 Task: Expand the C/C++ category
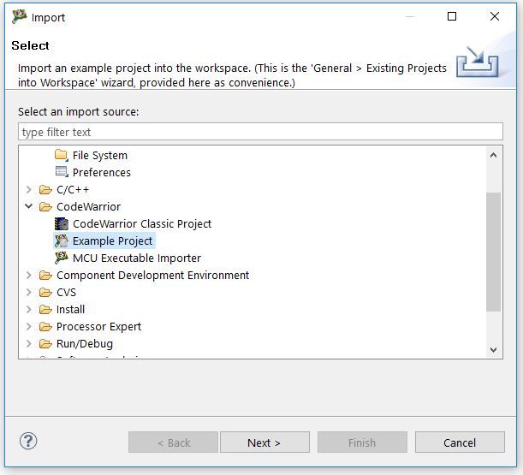click(29, 189)
